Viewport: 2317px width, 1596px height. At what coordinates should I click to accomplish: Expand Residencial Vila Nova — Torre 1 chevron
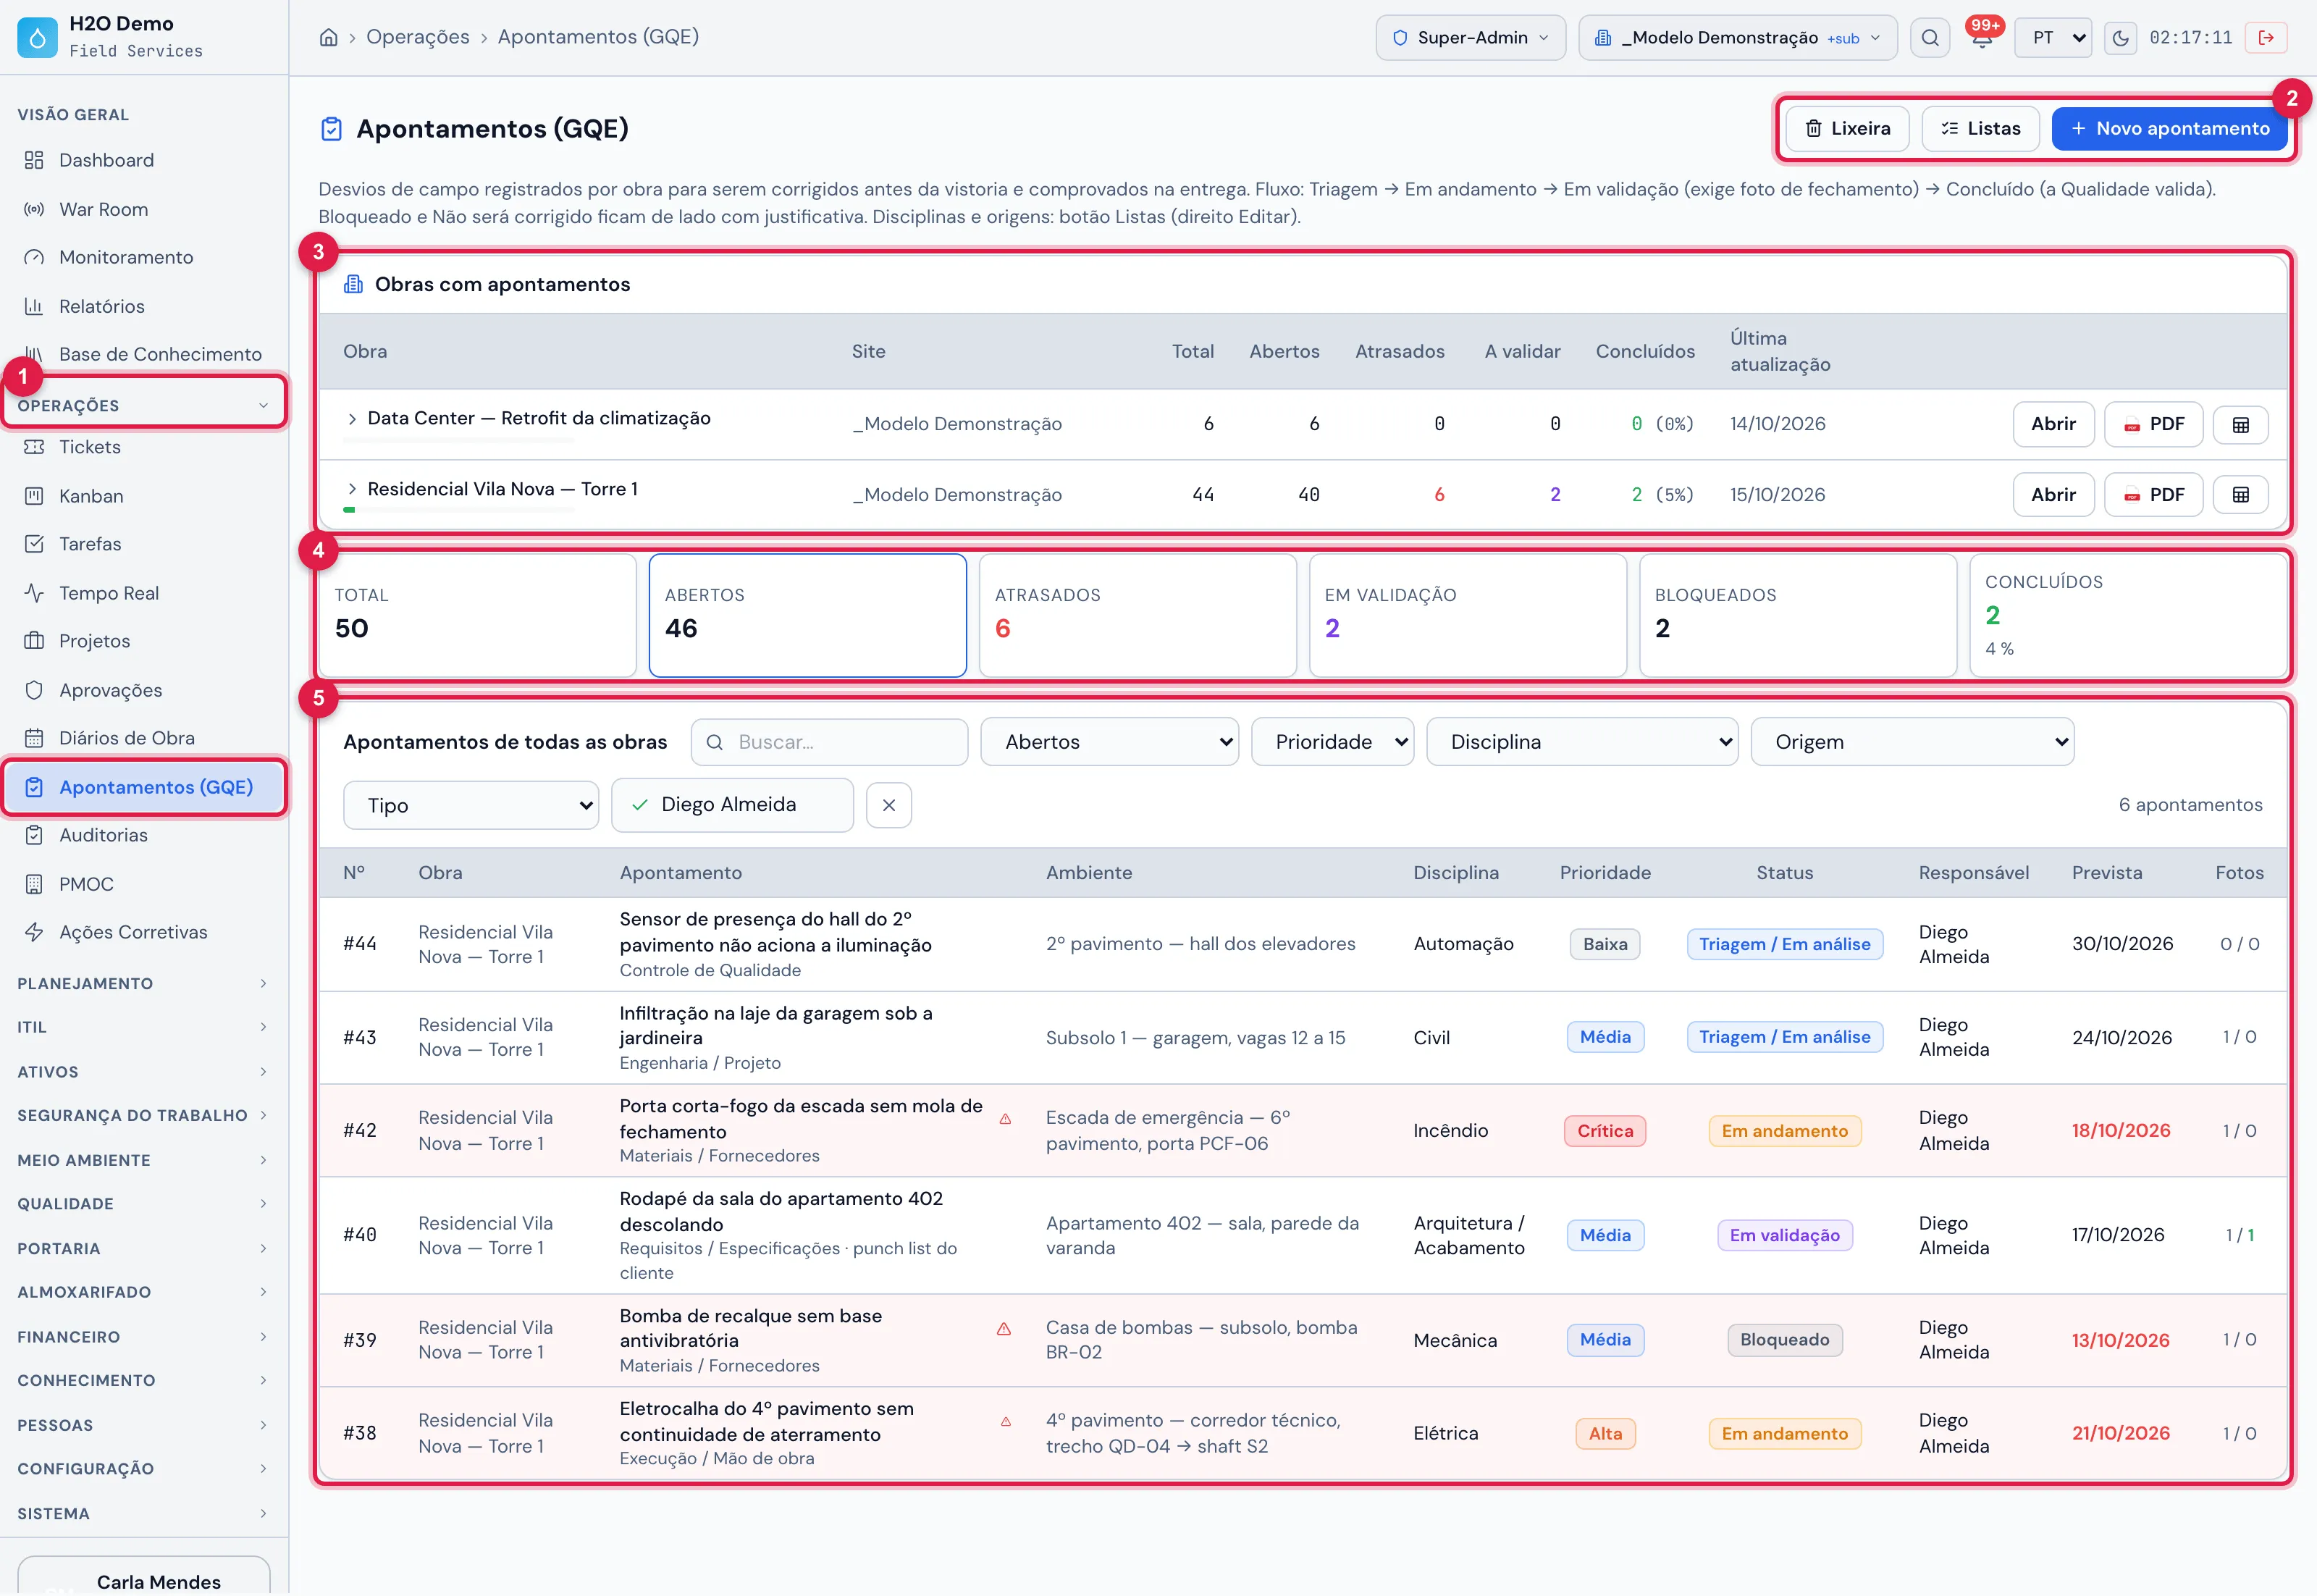(352, 489)
